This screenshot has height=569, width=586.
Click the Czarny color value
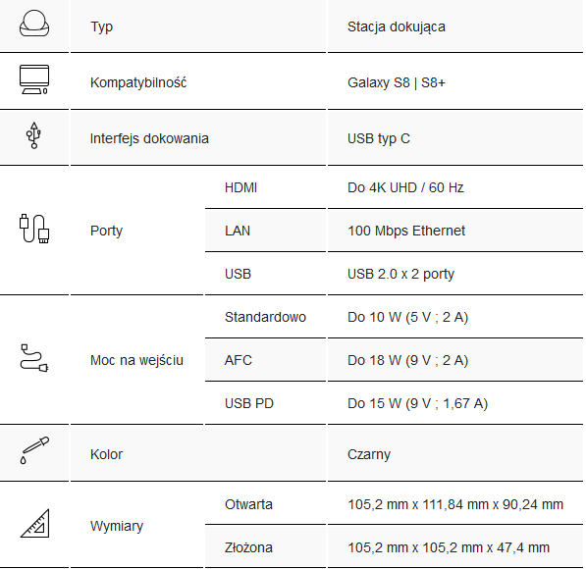(369, 454)
